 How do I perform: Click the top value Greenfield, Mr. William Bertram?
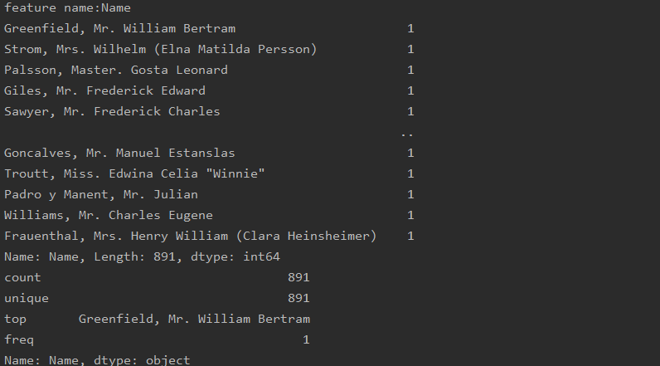pos(194,320)
